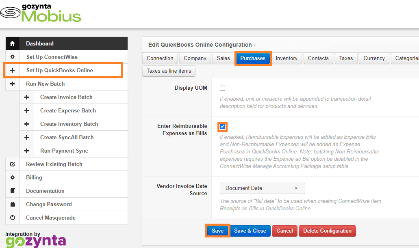Image resolution: width=419 pixels, height=248 pixels.
Task: Click the plus icon next to Create Invoice Batch
Action: pyautogui.click(x=26, y=97)
